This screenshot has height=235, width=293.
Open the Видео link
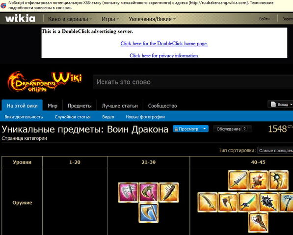tap(108, 117)
